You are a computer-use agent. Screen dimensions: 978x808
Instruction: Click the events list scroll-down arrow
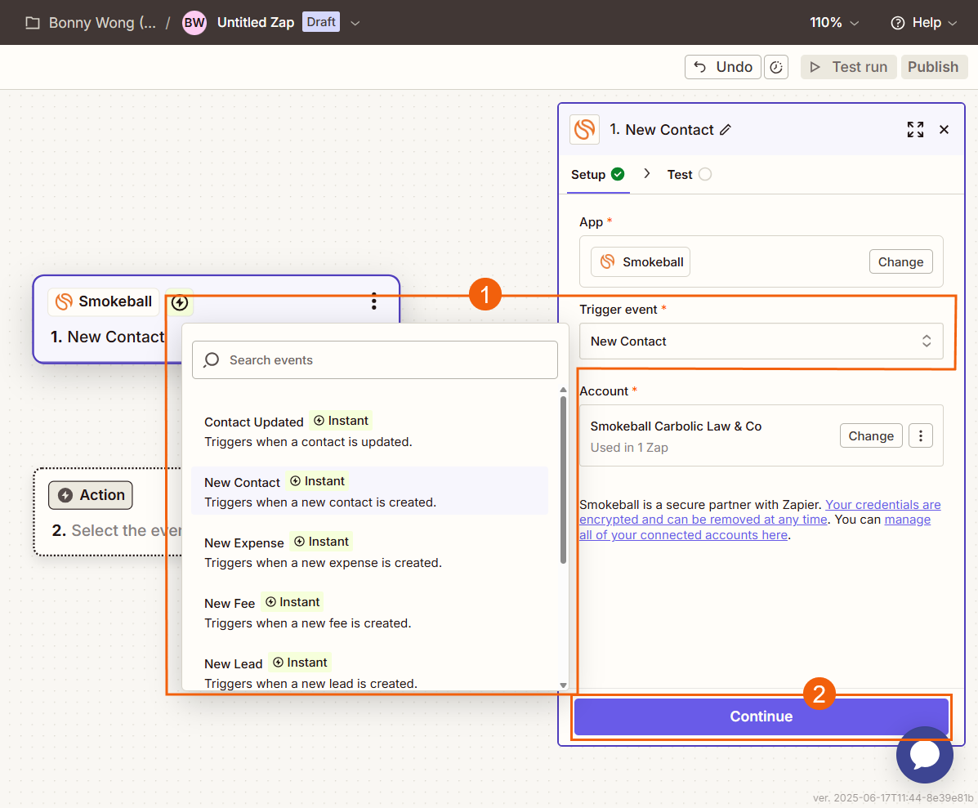coord(563,685)
